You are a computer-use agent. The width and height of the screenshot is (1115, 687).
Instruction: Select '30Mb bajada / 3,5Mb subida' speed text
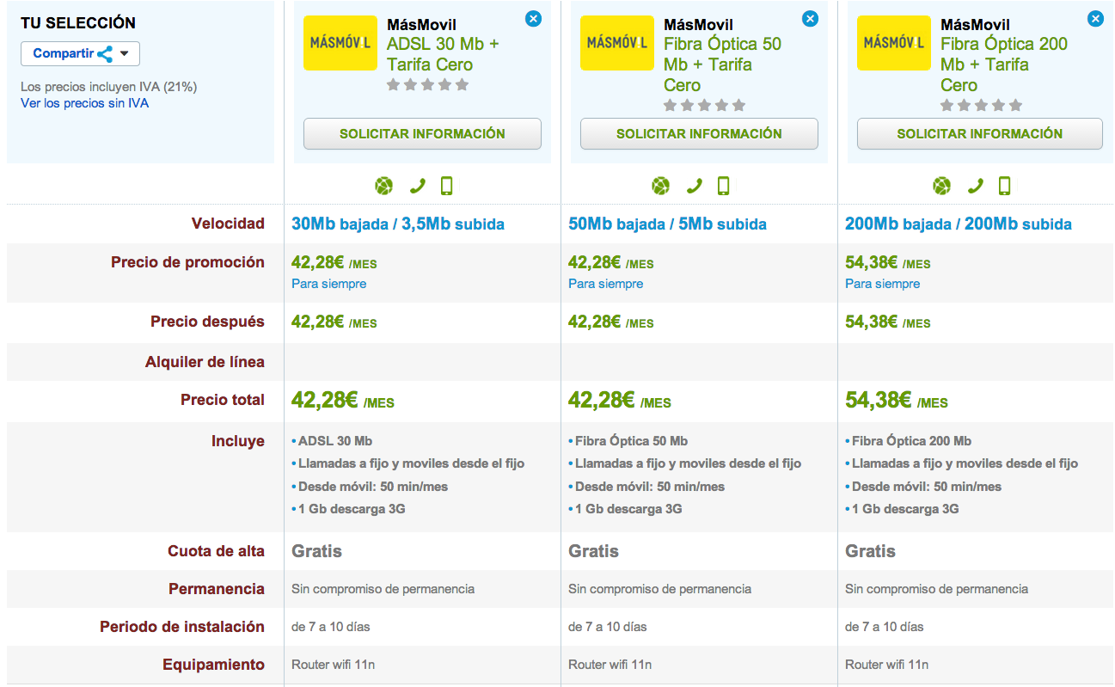pyautogui.click(x=398, y=224)
